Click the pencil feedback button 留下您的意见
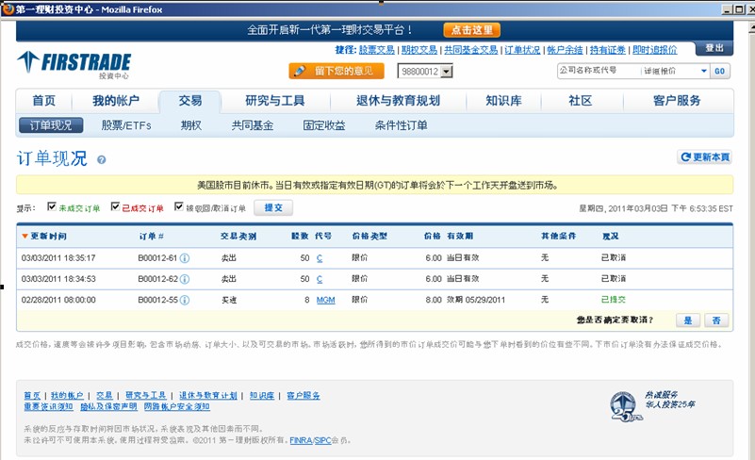This screenshot has width=755, height=460. [x=336, y=71]
